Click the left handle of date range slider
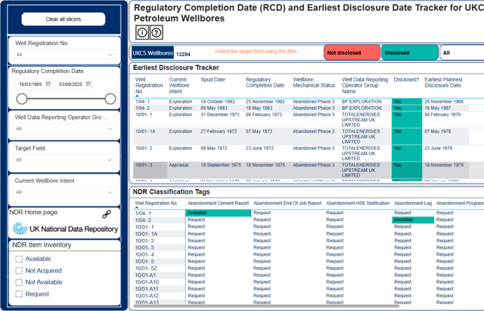Screen dimensions: 484x311 pos(22,98)
